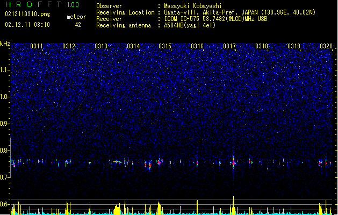Click the tallest yellow power spike near 0317

point(233,205)
